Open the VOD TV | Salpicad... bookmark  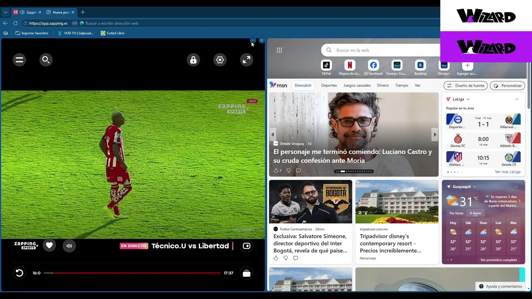pos(76,33)
